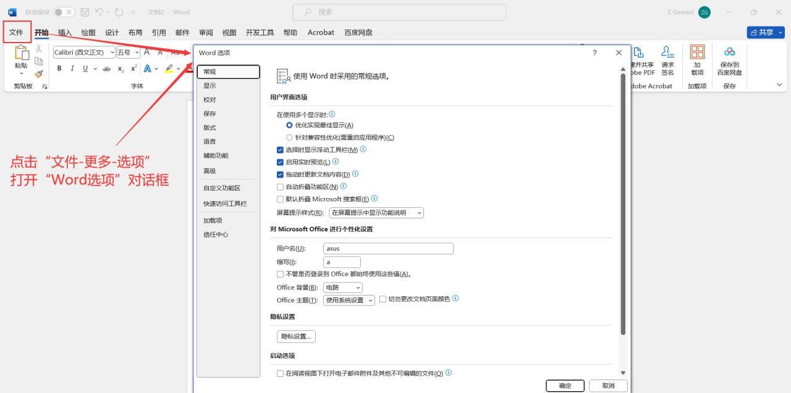
Task: Click the ZG account avatar
Action: pos(704,12)
